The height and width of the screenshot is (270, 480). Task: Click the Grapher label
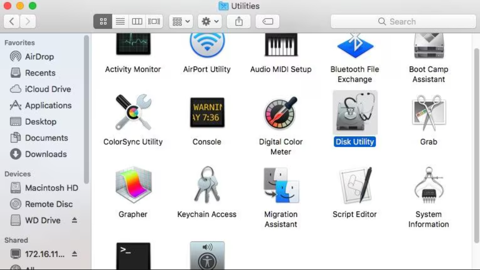click(x=133, y=214)
